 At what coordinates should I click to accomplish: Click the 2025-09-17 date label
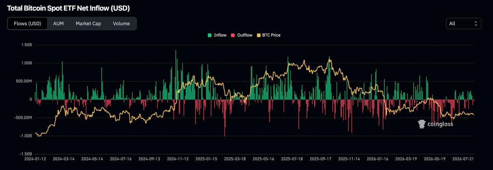tap(320, 158)
